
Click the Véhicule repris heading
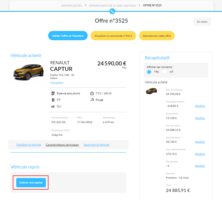(x=25, y=167)
